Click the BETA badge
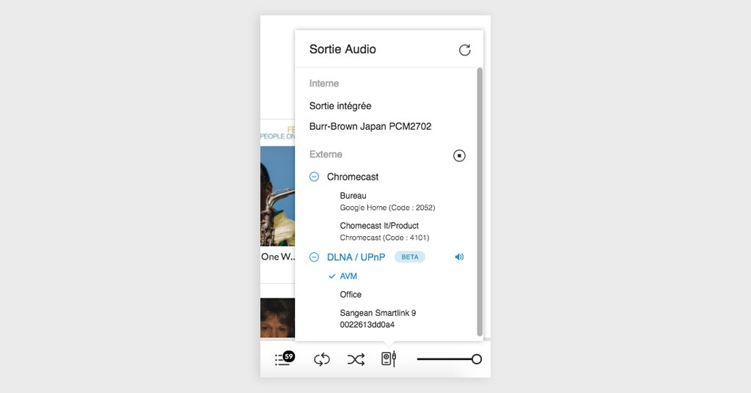Viewport: 751px width, 393px height. coord(409,257)
